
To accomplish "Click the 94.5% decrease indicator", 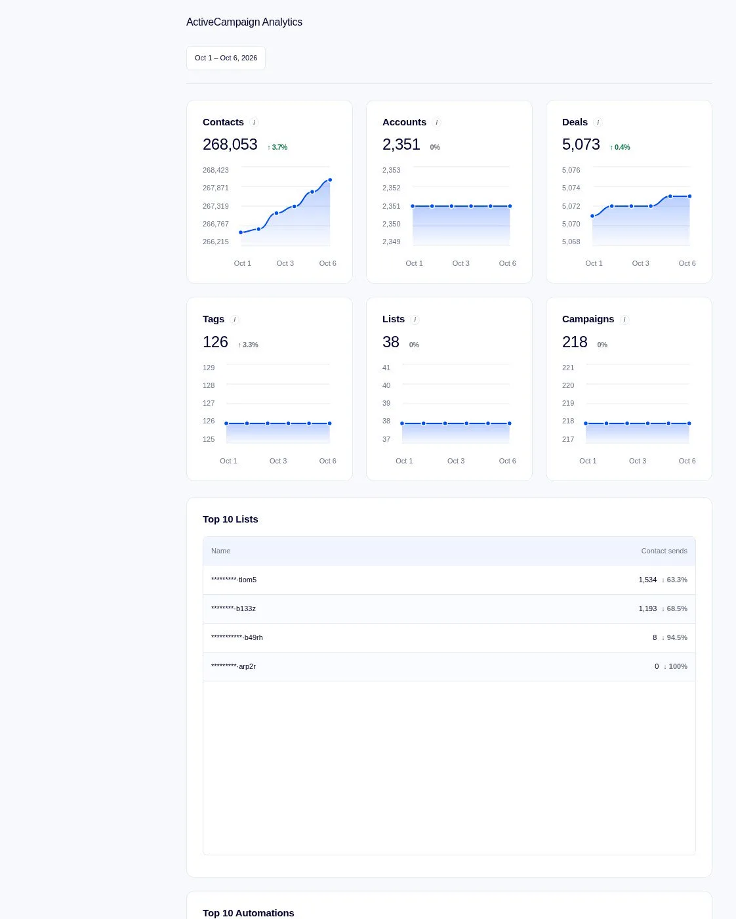I will click(674, 637).
